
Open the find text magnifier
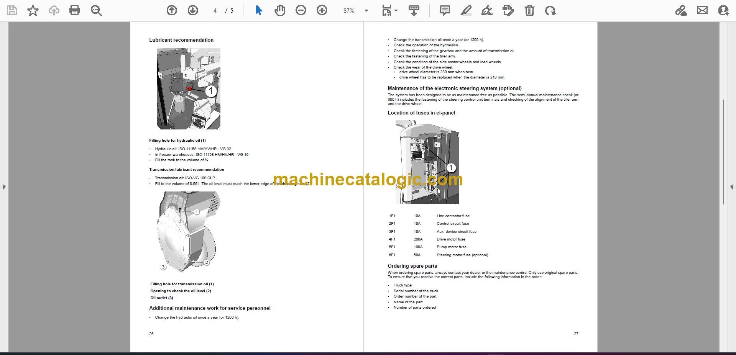click(96, 10)
